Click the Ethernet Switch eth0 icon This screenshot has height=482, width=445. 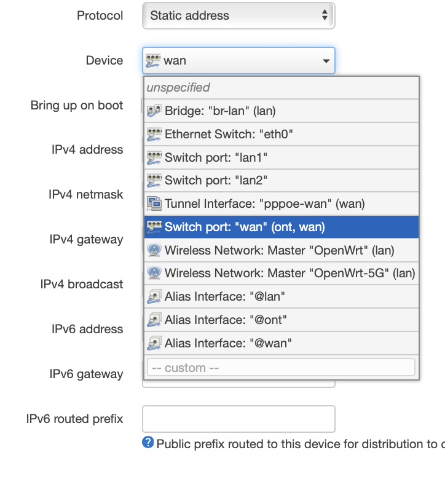point(154,134)
